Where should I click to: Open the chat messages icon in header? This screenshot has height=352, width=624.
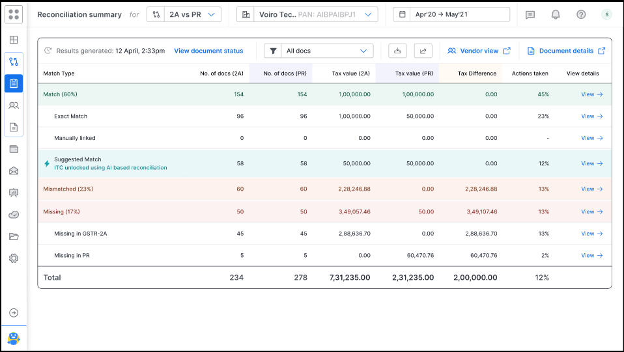click(530, 15)
